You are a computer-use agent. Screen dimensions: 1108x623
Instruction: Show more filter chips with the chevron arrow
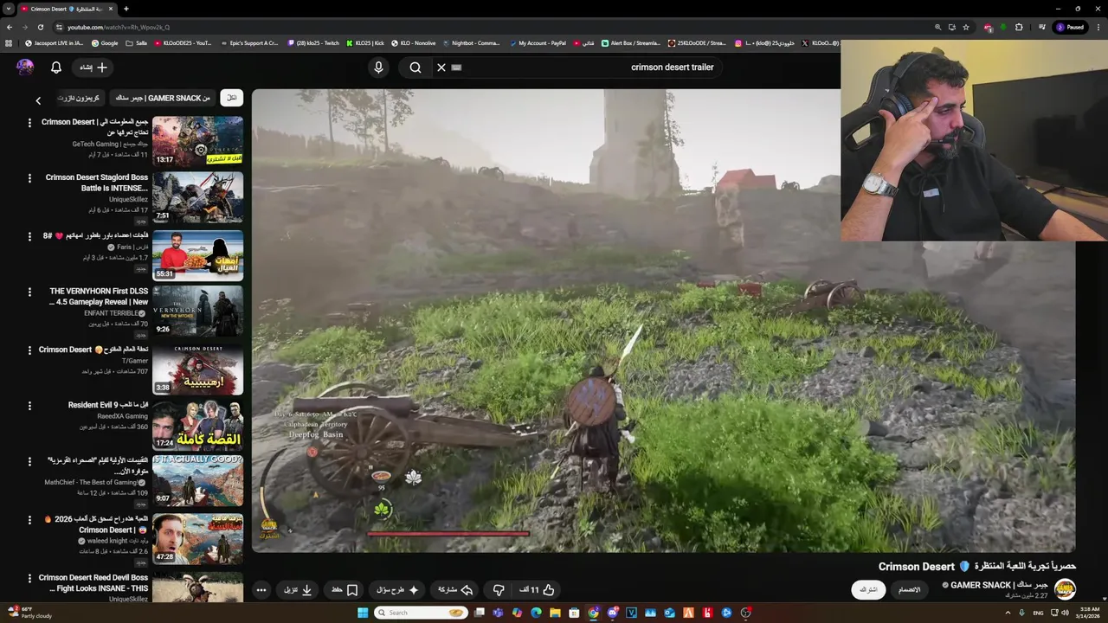click(38, 100)
